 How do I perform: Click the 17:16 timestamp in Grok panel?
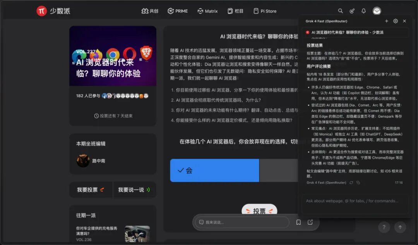coord(399,183)
